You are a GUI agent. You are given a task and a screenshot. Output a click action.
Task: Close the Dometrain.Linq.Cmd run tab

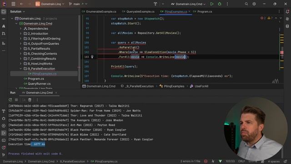[56, 92]
